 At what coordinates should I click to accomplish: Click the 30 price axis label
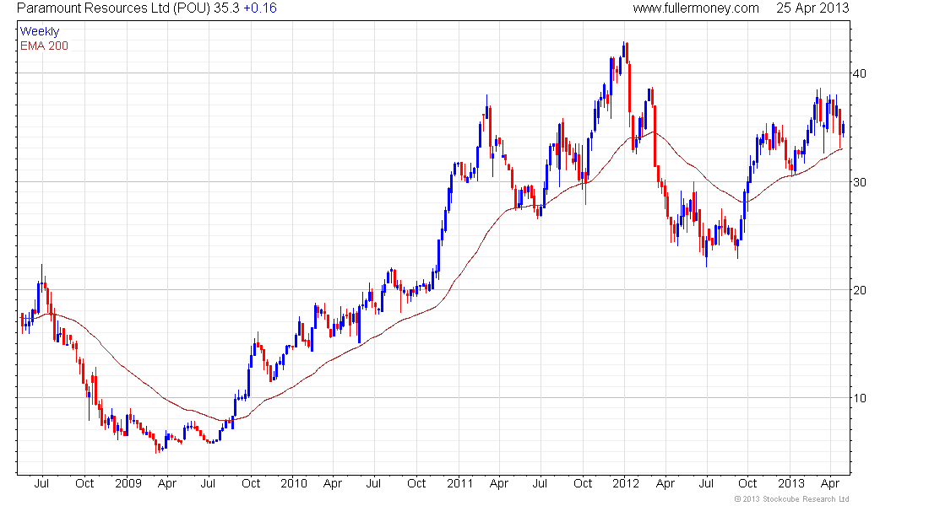859,181
